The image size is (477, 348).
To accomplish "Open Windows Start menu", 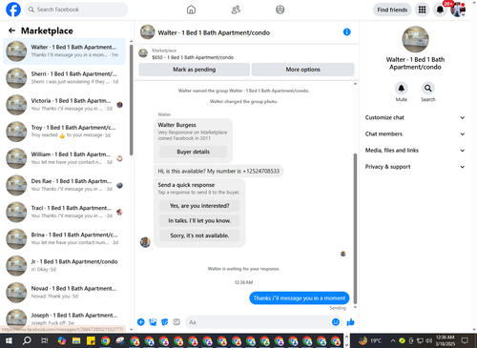I will tap(9, 341).
